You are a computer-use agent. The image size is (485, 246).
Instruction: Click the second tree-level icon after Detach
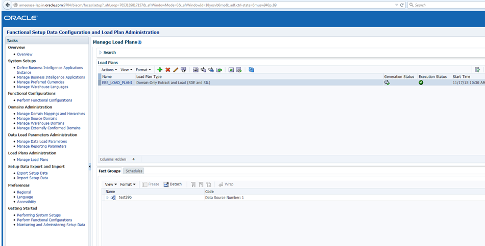(x=201, y=184)
